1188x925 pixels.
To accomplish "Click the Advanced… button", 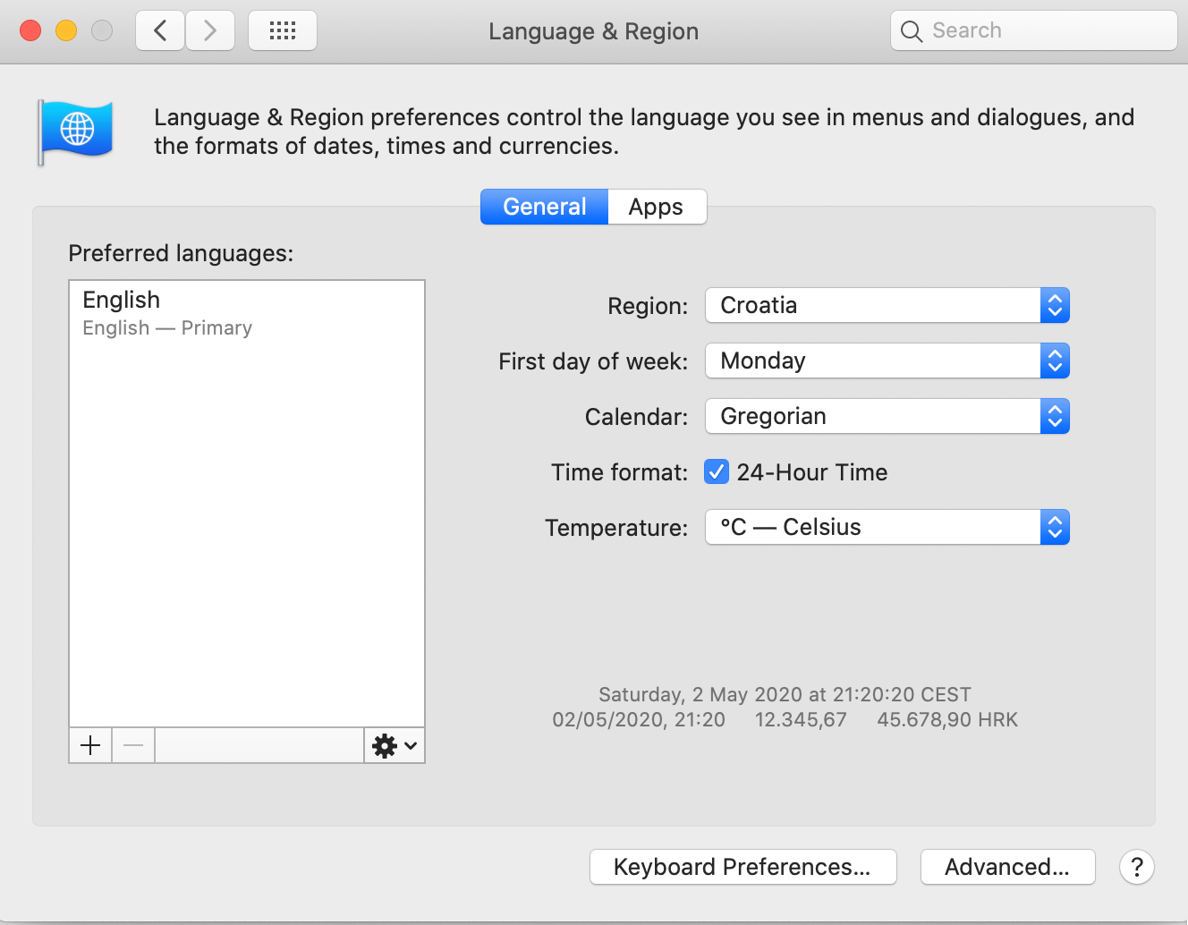I will (x=1007, y=867).
